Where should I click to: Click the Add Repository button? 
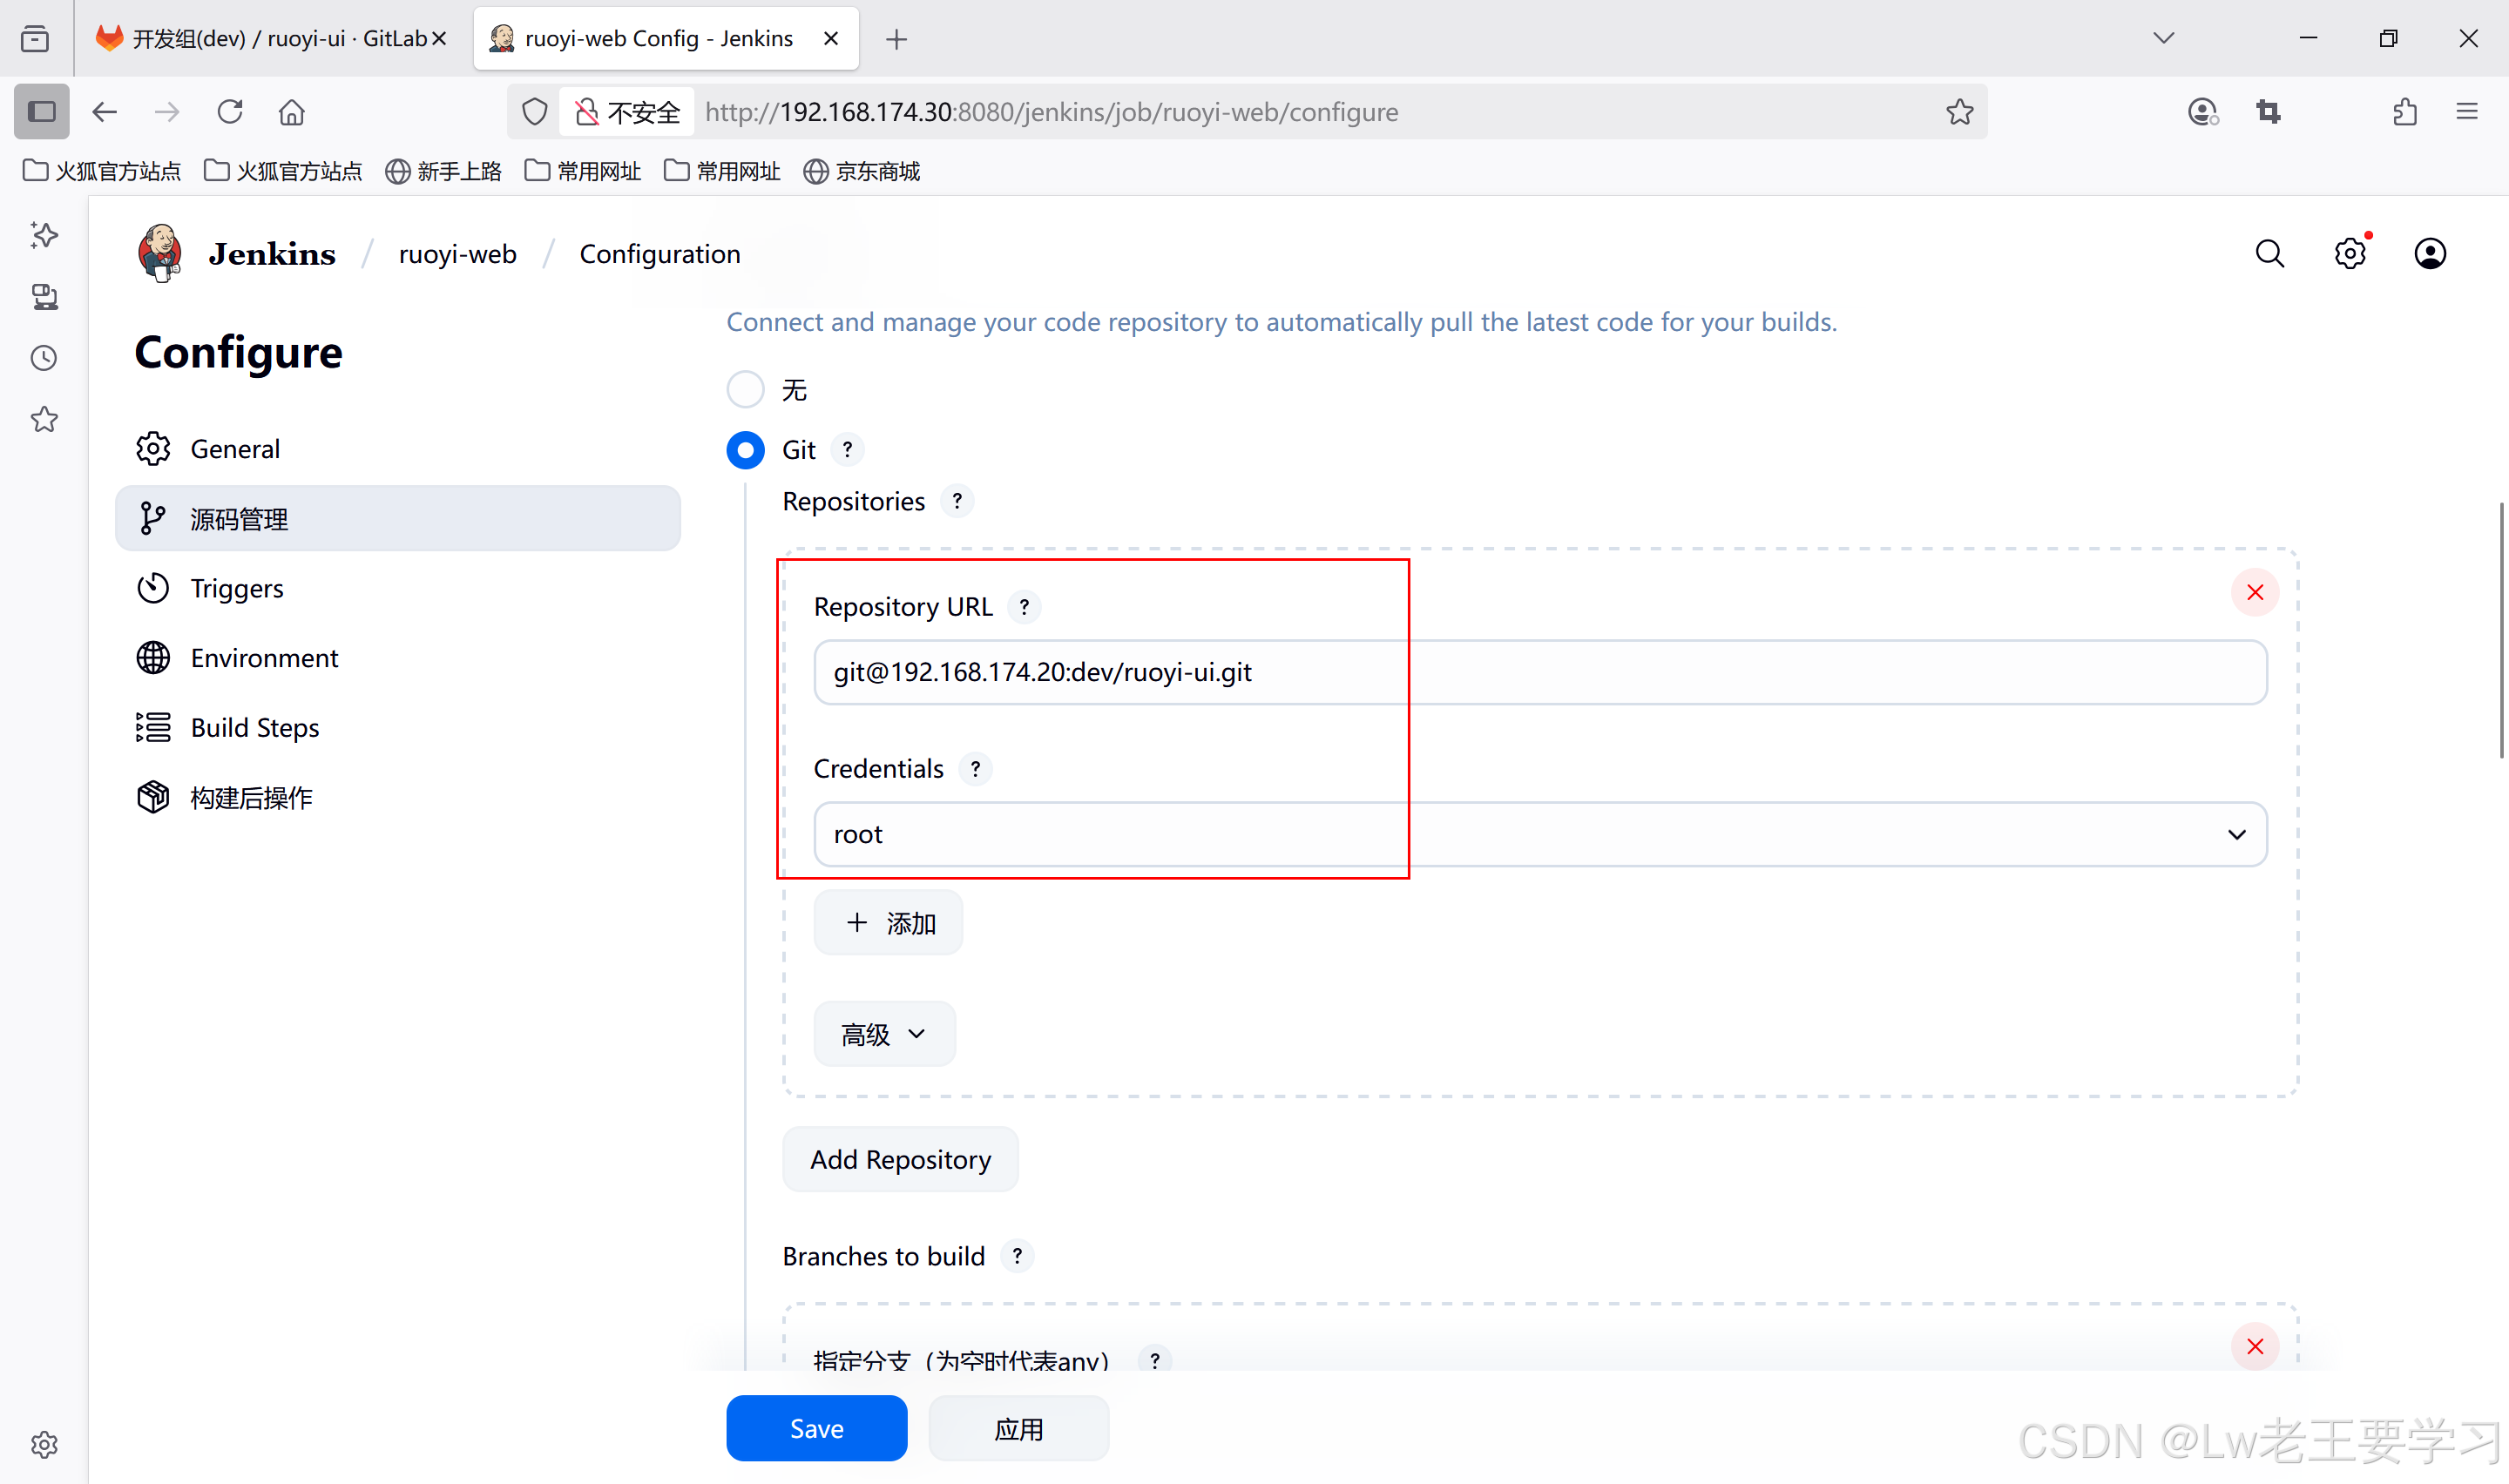pos(900,1159)
